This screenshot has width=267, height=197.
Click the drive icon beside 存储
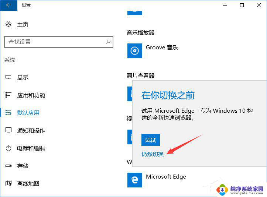(8, 166)
